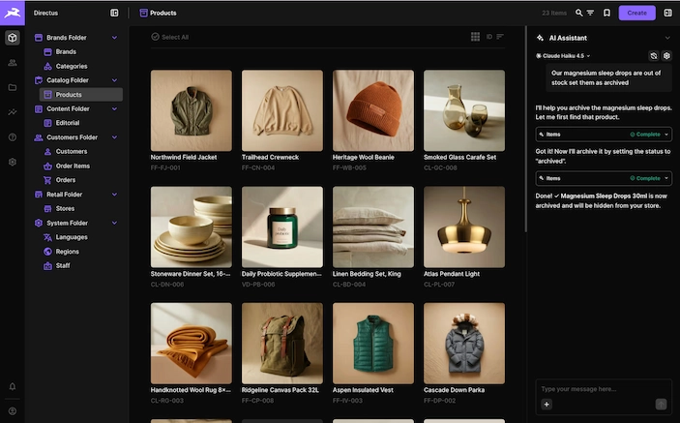This screenshot has height=423, width=680.
Task: Open Linen Bedding Set, King thumbnail
Action: point(373,227)
